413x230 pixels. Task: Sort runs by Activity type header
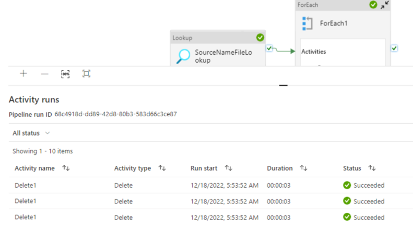(162, 168)
